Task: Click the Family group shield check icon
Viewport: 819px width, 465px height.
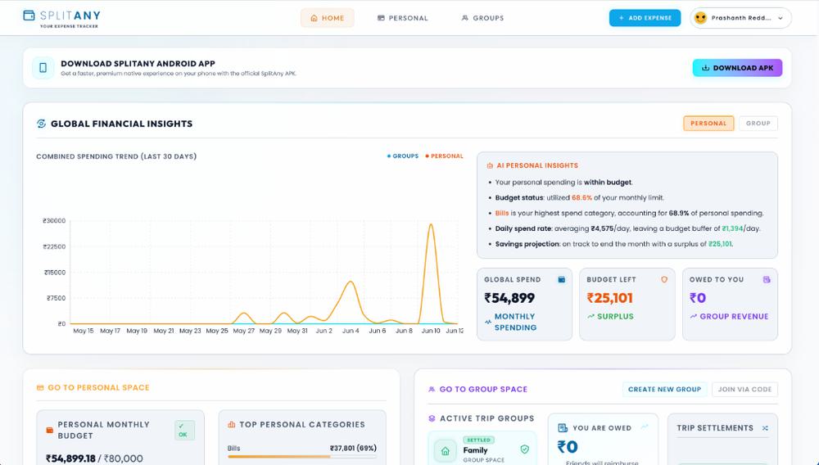Action: pyautogui.click(x=524, y=449)
